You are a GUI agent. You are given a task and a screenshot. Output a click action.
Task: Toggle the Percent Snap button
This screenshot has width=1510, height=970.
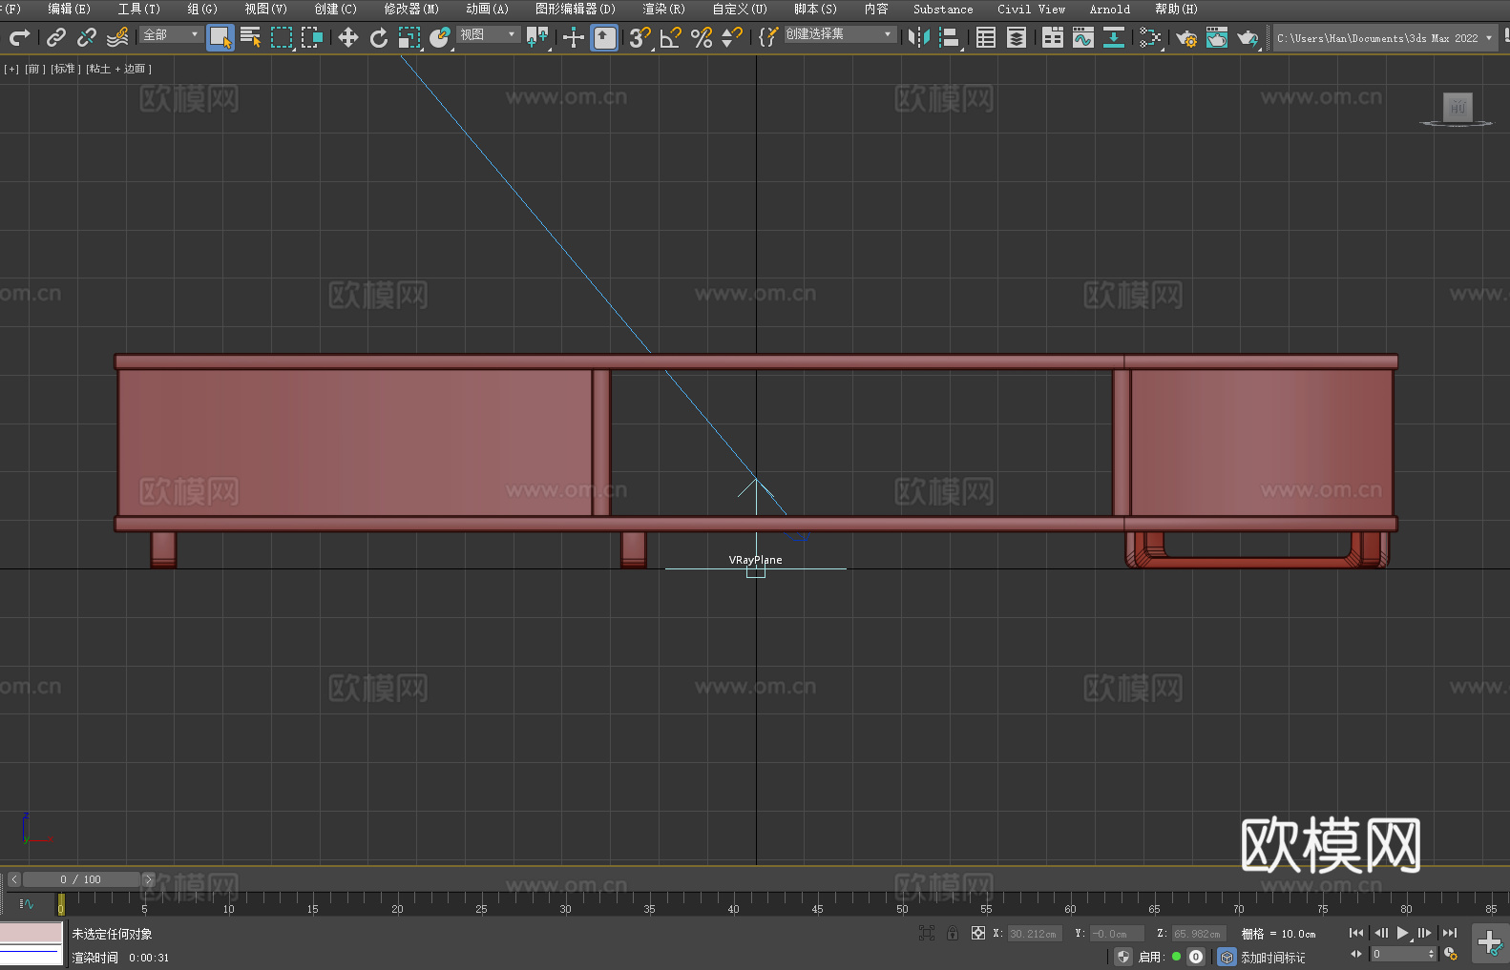pyautogui.click(x=702, y=37)
